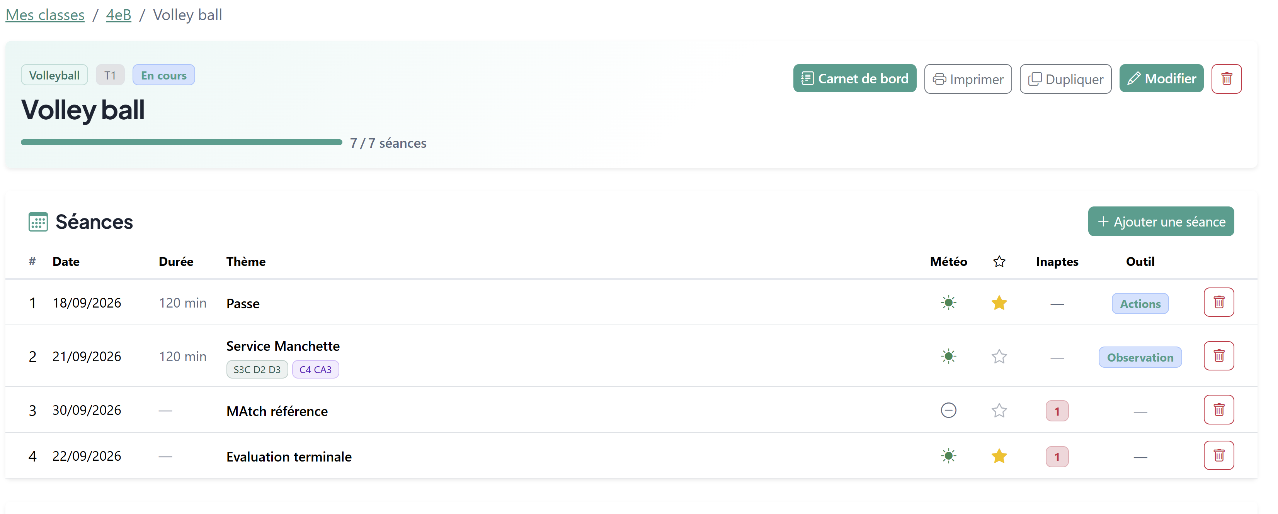
Task: Delete séance 2 Service Manchette with its trash icon
Action: (1218, 355)
